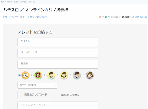Sort by 新着順
Image resolution: width=148 pixels, height=109 pixels.
pos(126,17)
